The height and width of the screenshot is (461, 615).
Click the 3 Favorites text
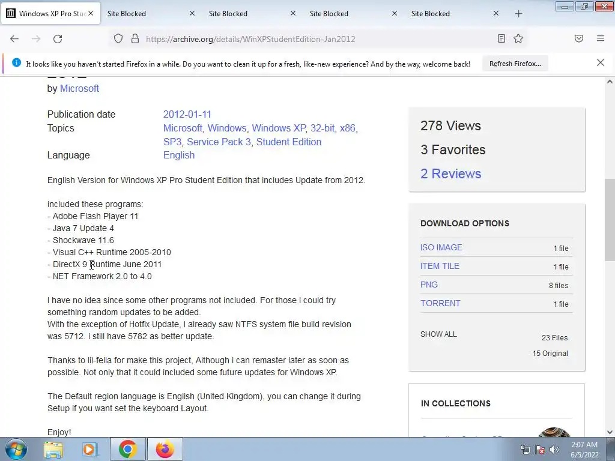tap(453, 149)
